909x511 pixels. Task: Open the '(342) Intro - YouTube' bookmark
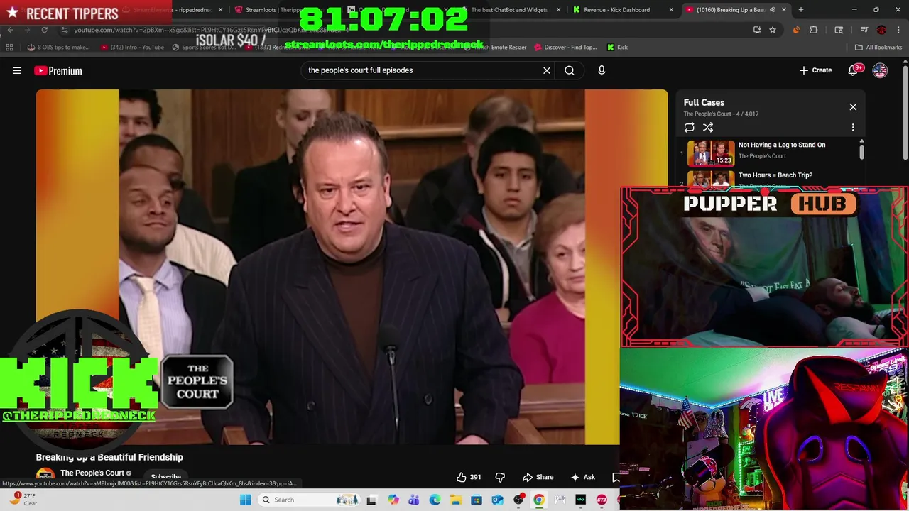pyautogui.click(x=132, y=48)
